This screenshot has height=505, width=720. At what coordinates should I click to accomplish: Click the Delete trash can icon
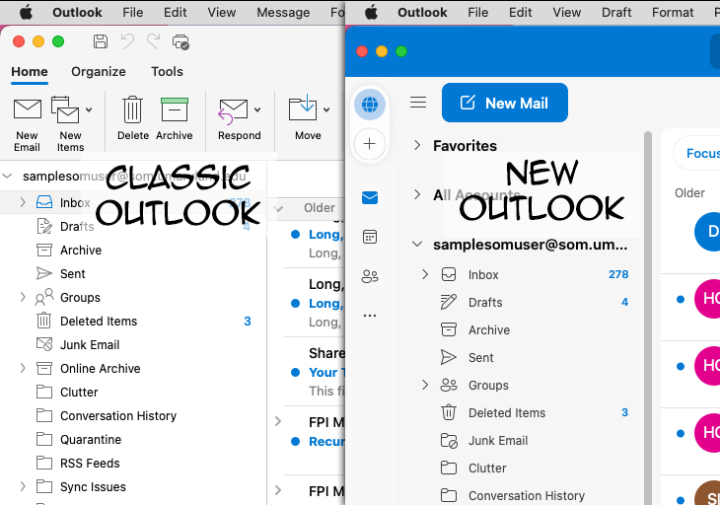pyautogui.click(x=132, y=109)
